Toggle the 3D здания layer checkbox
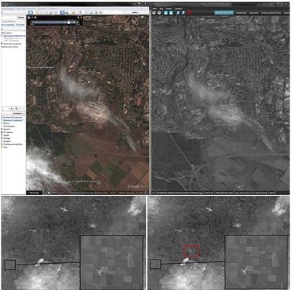The width and height of the screenshot is (291, 290). (x=2, y=132)
